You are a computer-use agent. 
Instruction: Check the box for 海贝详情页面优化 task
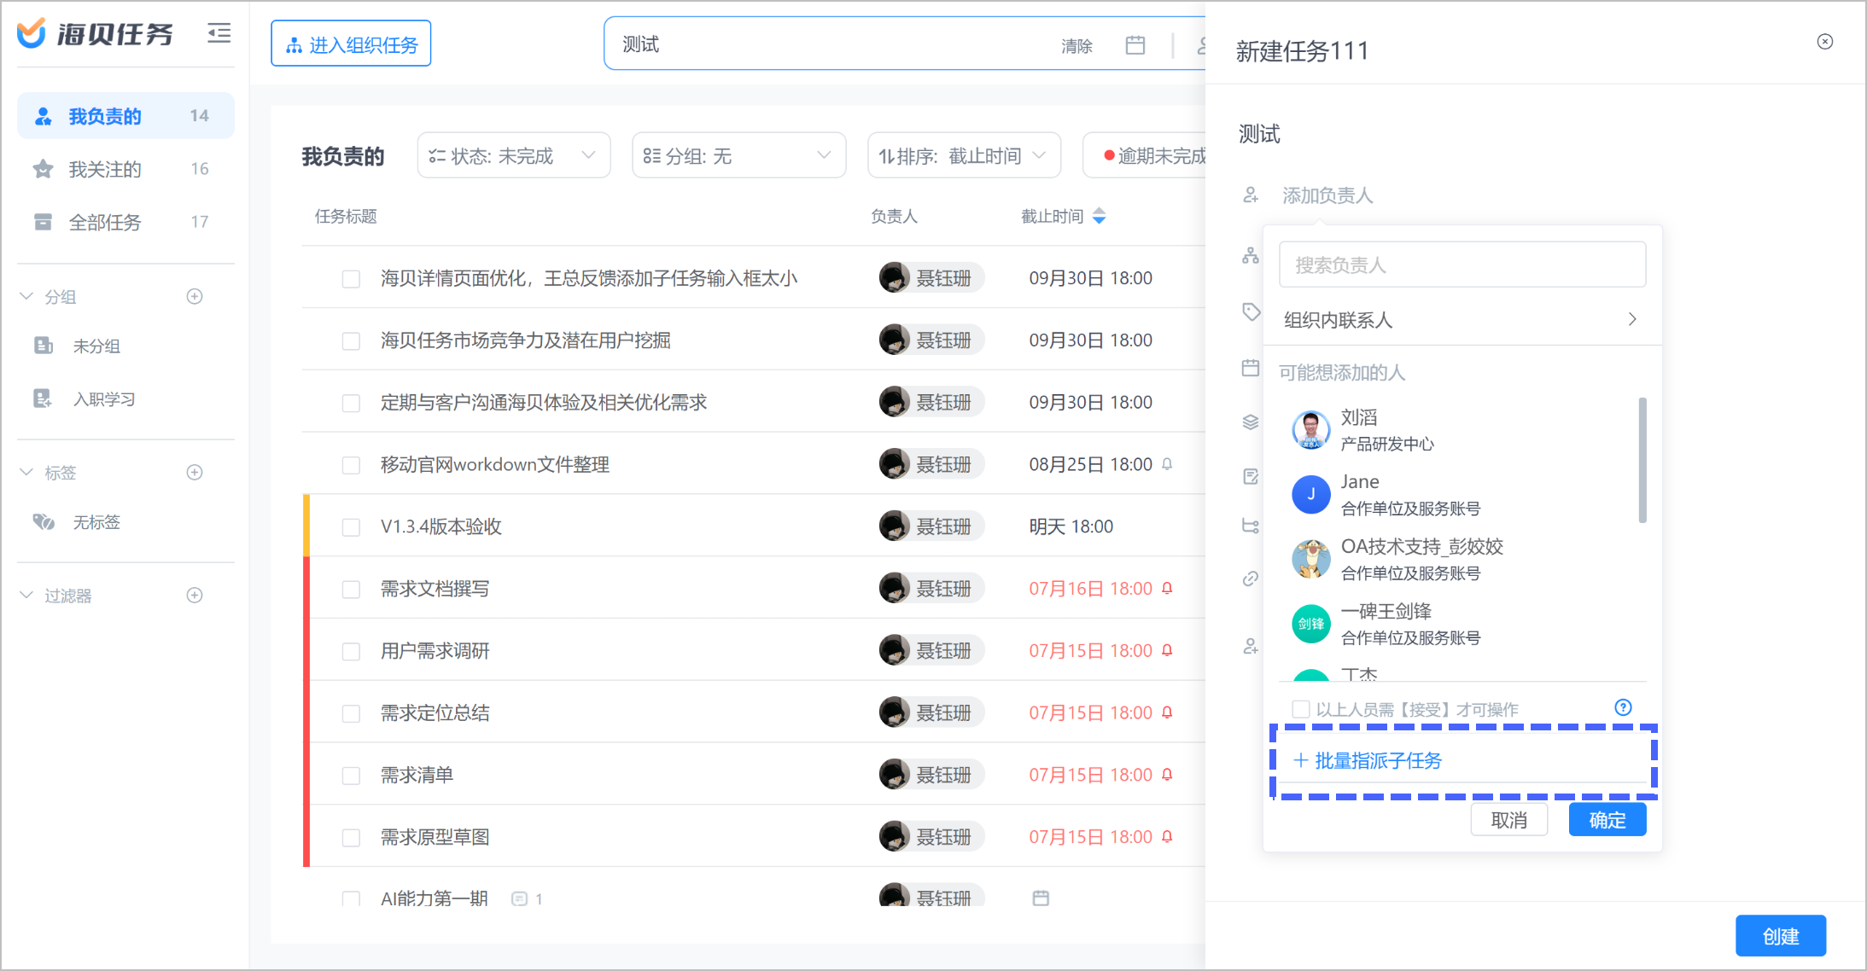click(351, 279)
